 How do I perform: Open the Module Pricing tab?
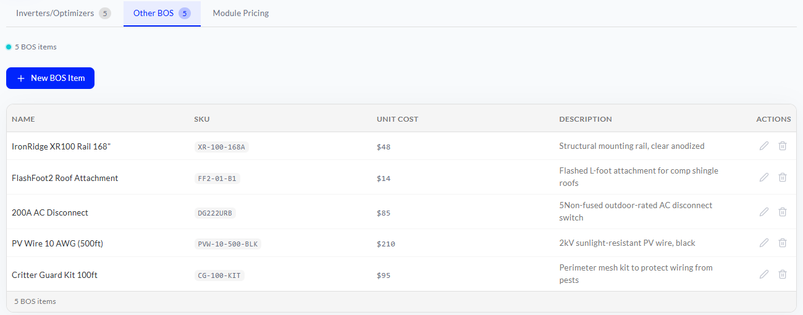tap(241, 13)
